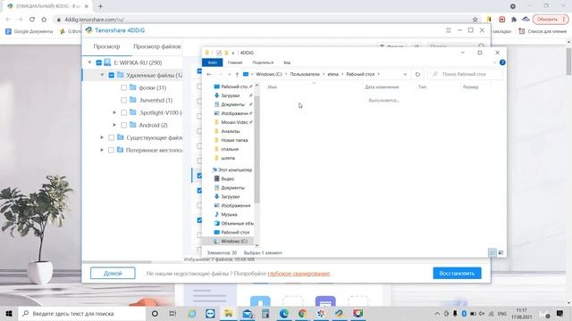Check the Android (2) folder

(123, 125)
